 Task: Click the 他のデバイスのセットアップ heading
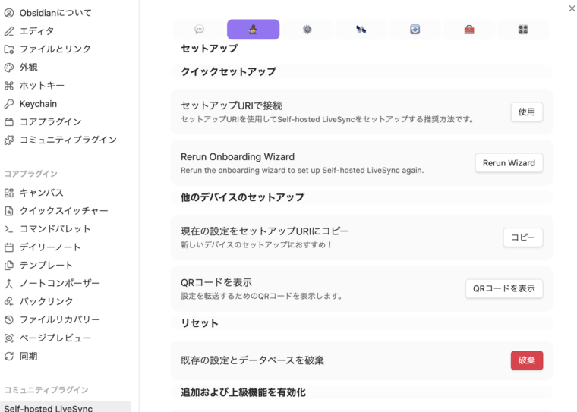click(242, 197)
